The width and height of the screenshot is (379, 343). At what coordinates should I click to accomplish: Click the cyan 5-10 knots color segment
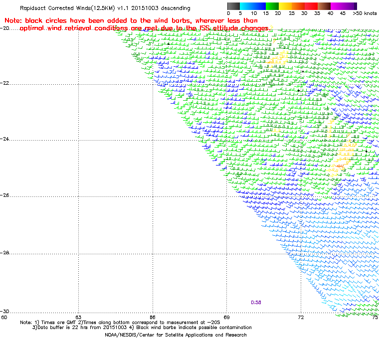tap(246, 6)
